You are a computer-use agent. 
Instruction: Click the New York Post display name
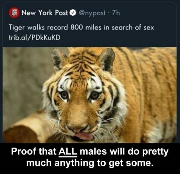(x=45, y=12)
